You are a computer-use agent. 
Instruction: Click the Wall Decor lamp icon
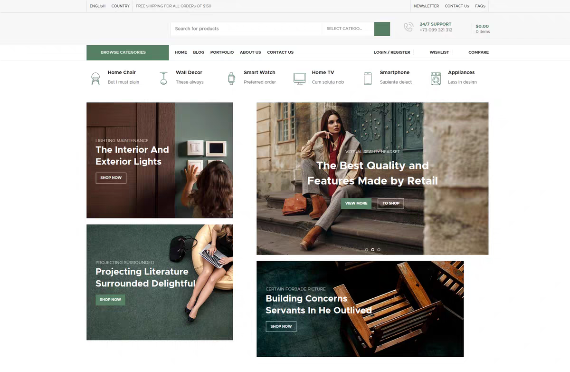pos(163,78)
